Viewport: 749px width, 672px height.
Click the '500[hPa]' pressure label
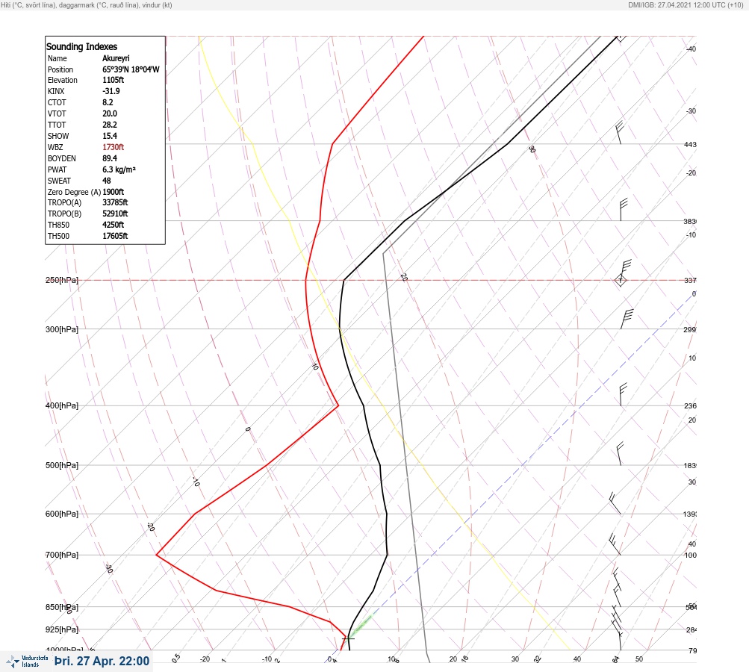coord(62,465)
